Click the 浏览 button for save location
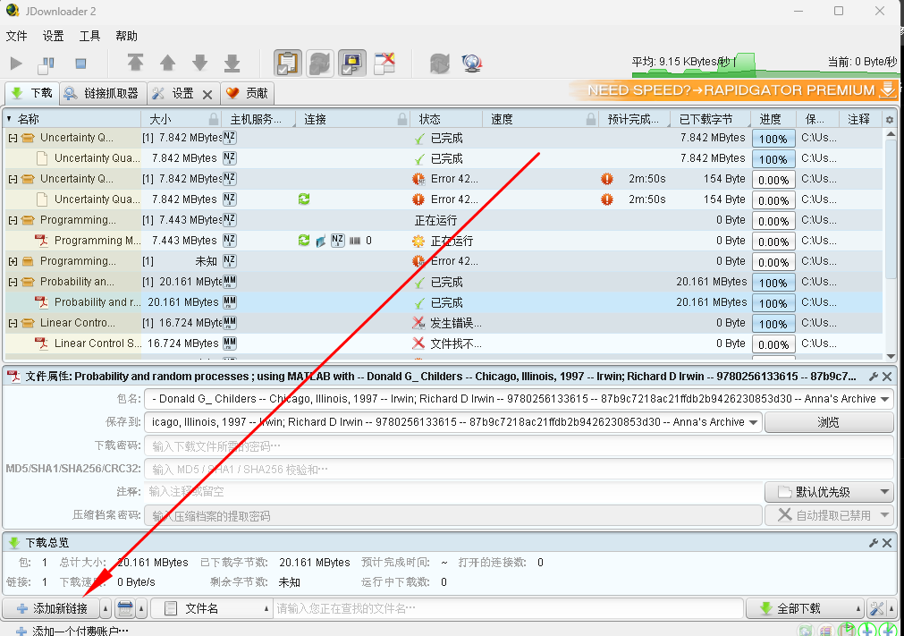The height and width of the screenshot is (636, 904). click(829, 421)
